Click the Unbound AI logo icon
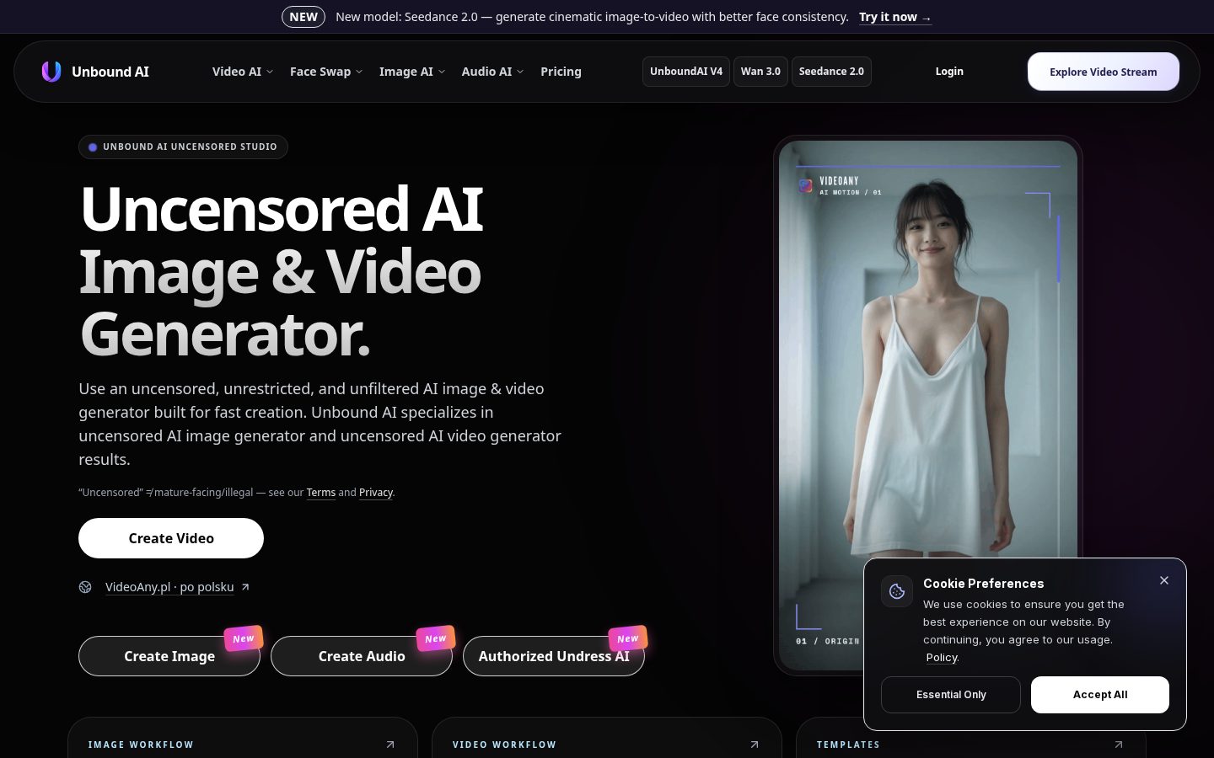The height and width of the screenshot is (758, 1214). tap(51, 72)
